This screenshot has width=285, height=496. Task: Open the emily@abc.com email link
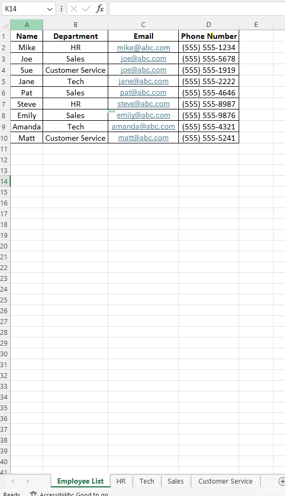(143, 115)
